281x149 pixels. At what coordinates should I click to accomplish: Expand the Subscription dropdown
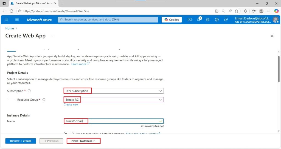tap(114, 91)
